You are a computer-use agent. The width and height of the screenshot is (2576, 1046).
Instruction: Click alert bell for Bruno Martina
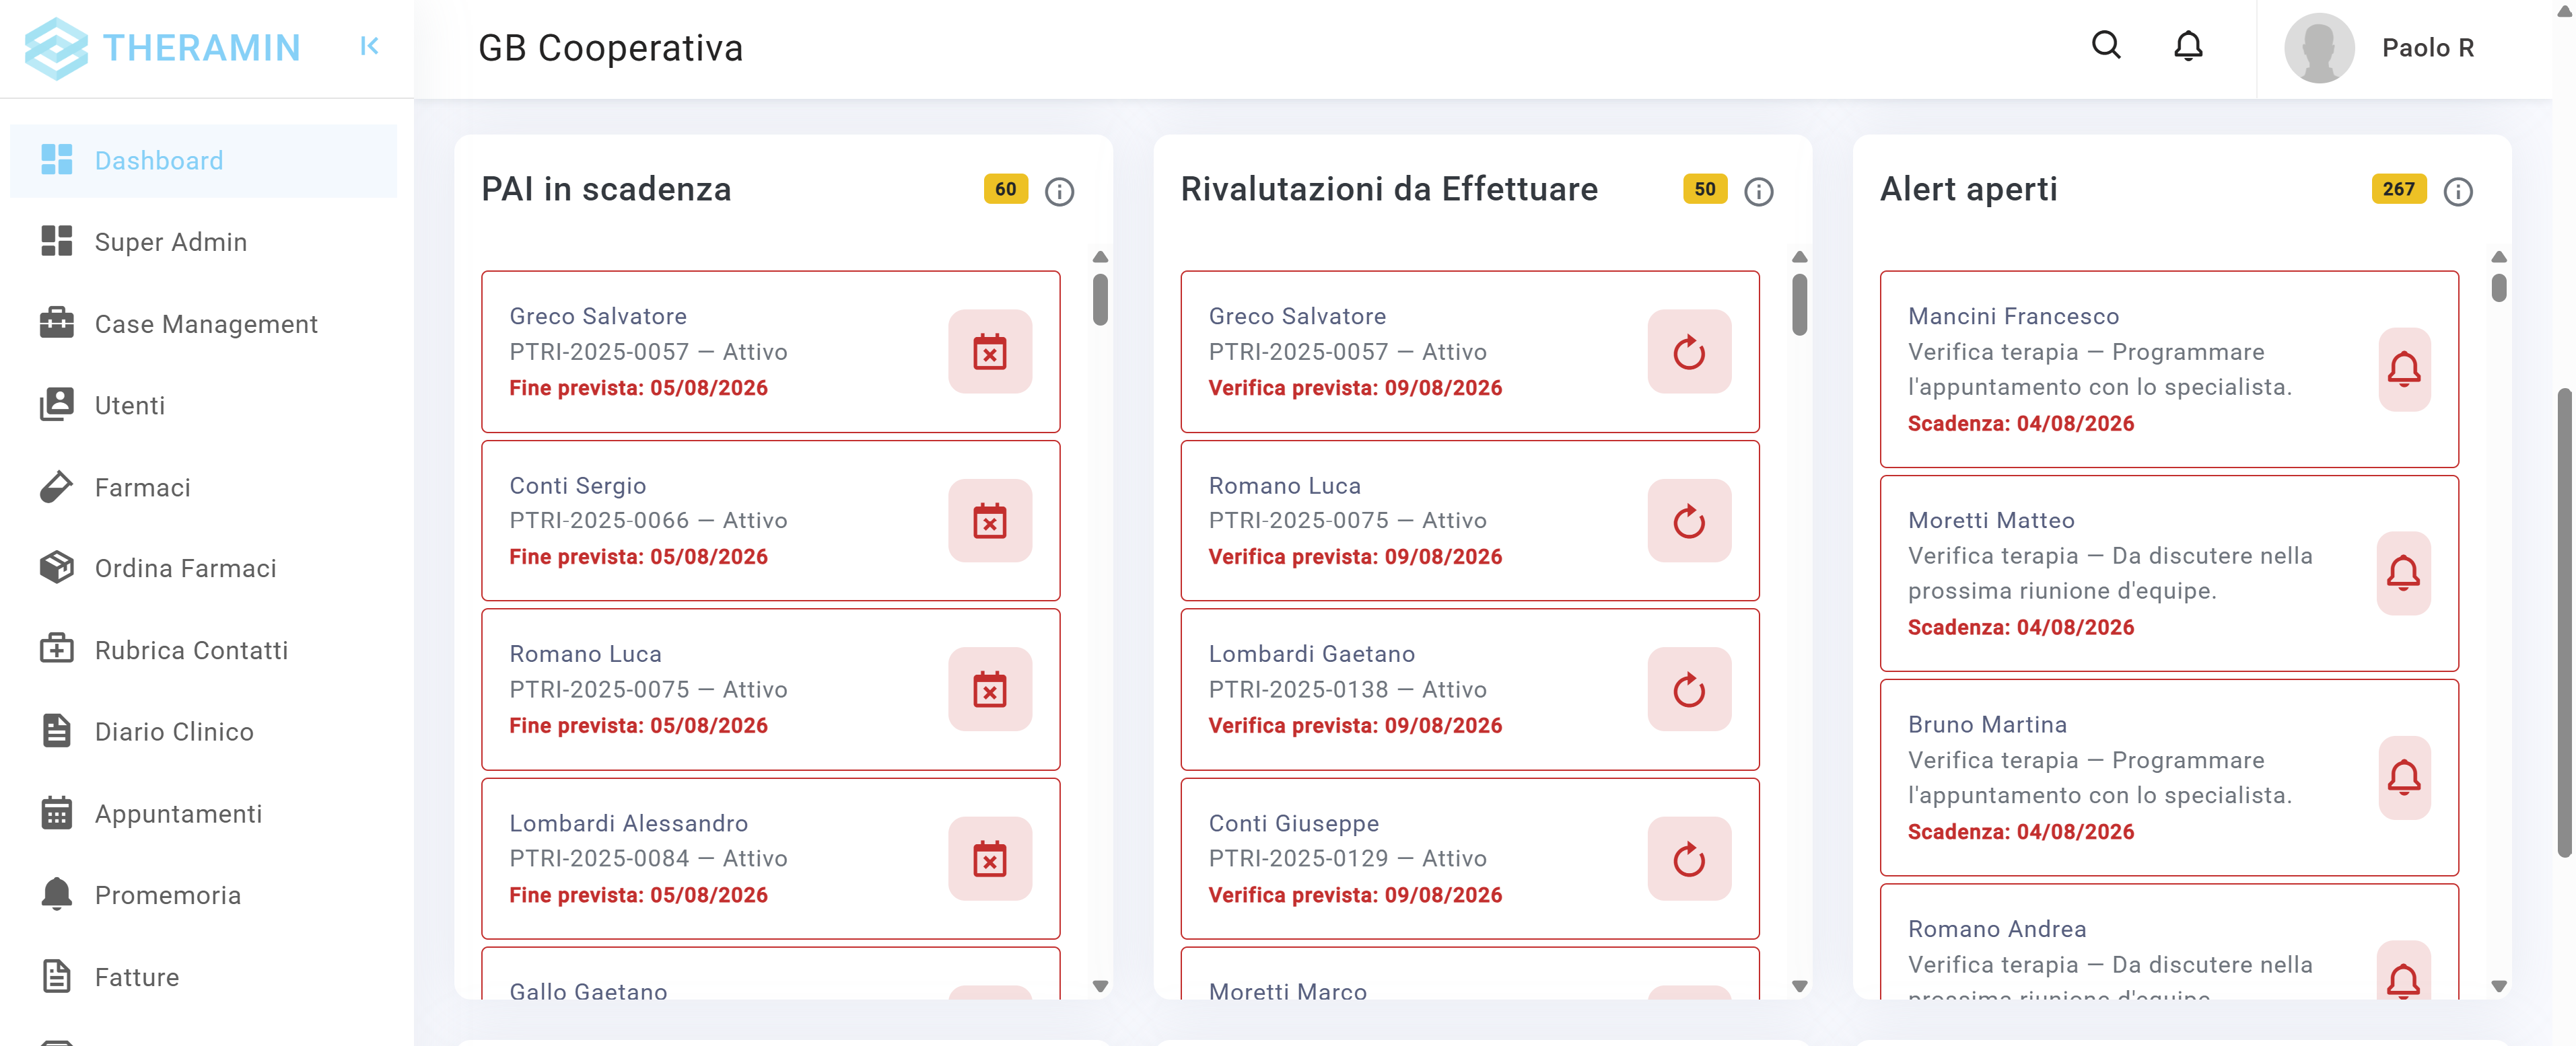(2403, 777)
